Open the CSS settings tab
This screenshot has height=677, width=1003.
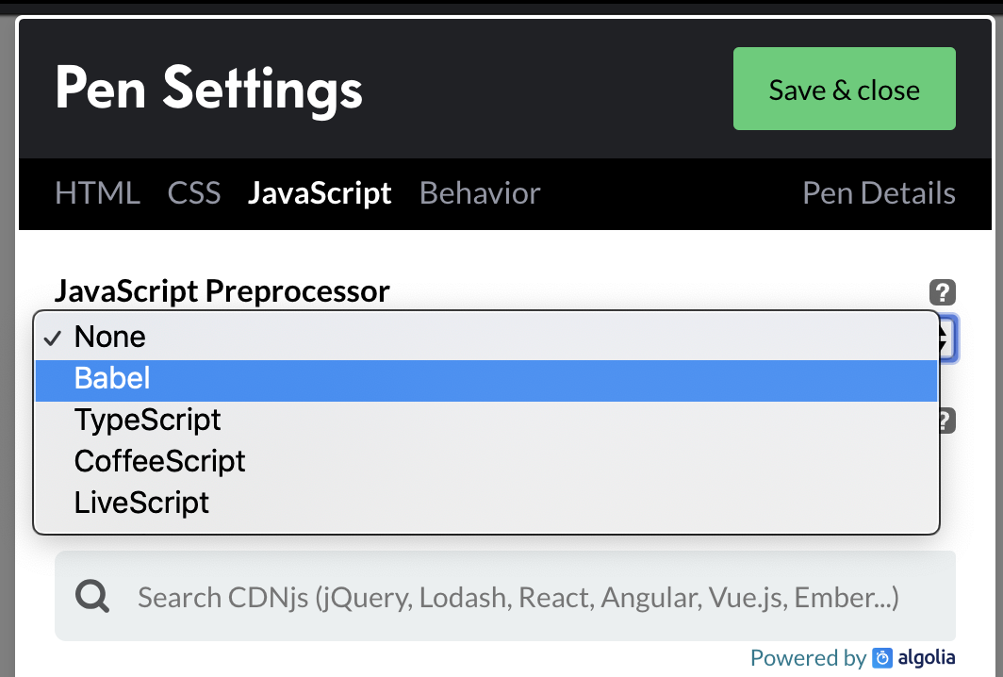pos(194,193)
